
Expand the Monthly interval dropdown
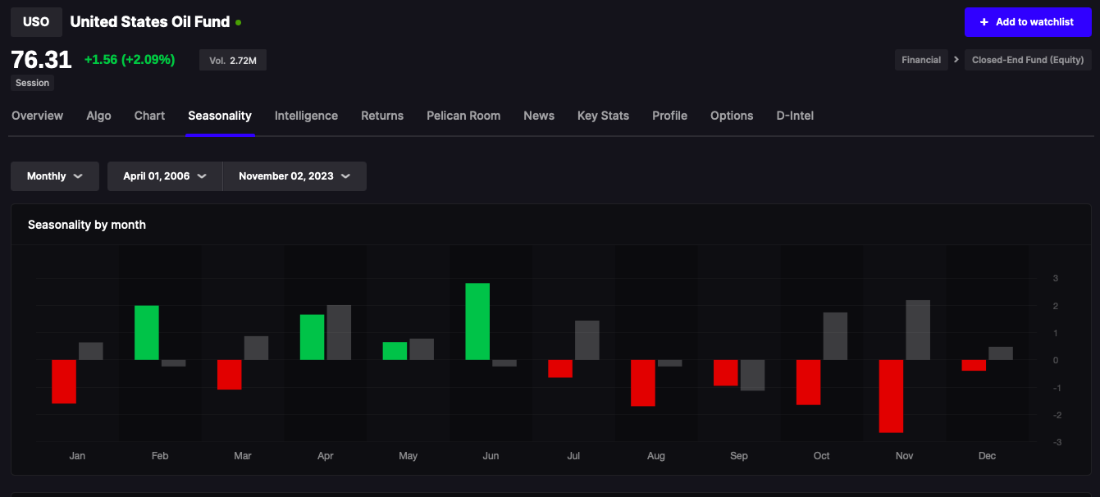coord(55,176)
